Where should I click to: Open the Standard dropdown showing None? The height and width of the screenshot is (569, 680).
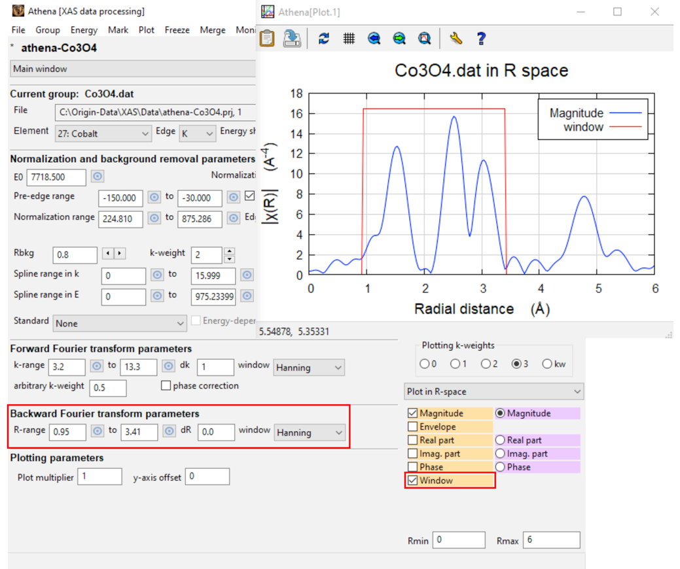(120, 323)
